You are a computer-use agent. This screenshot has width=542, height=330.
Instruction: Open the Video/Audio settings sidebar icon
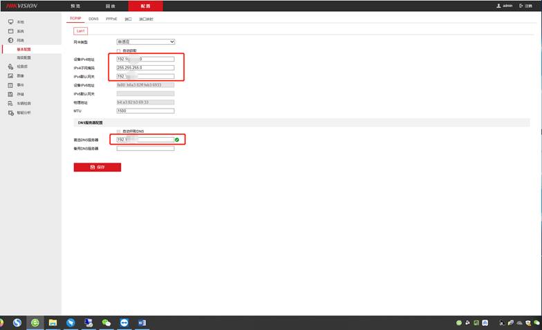[x=10, y=67]
